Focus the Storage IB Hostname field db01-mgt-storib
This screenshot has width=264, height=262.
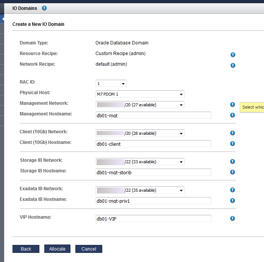click(153, 172)
